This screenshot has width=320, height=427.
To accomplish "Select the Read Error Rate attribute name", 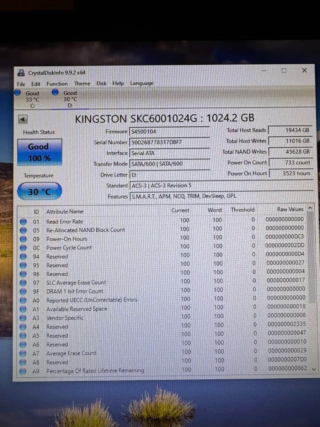I will click(65, 221).
